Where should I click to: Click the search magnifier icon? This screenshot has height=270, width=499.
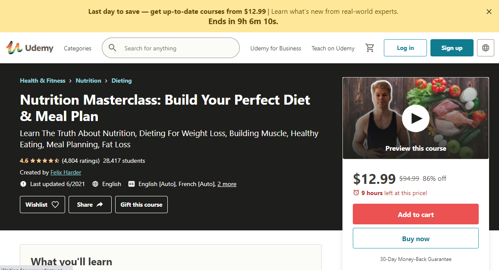112,48
